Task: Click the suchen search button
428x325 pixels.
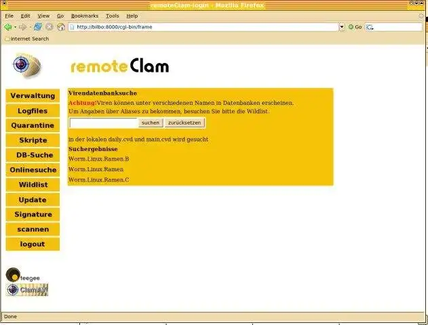Action: tap(151, 123)
